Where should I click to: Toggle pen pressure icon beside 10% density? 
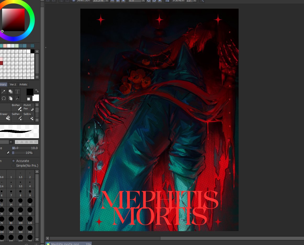(x=8, y=153)
